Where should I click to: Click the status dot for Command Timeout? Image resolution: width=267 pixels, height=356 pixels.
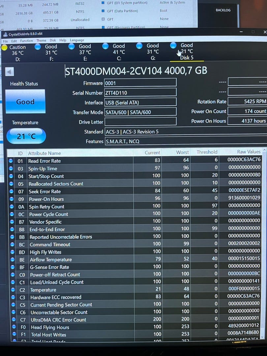[x=13, y=245]
